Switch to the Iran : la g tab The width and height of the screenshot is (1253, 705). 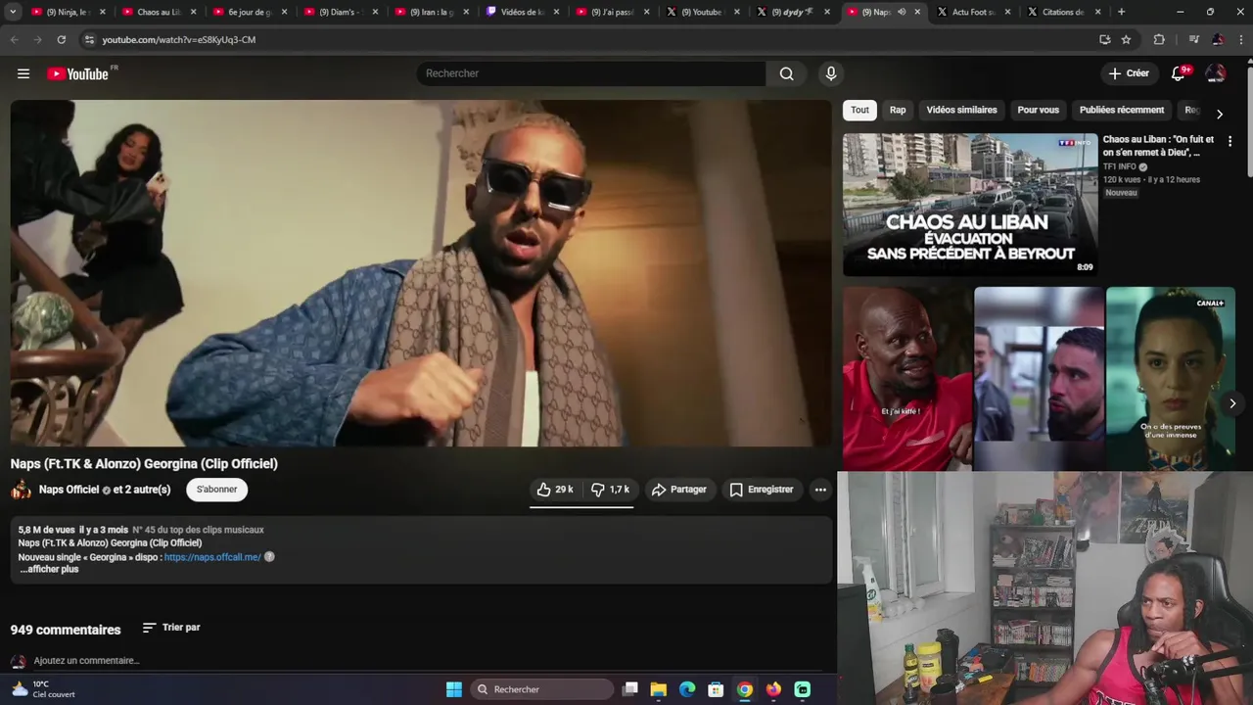point(432,12)
